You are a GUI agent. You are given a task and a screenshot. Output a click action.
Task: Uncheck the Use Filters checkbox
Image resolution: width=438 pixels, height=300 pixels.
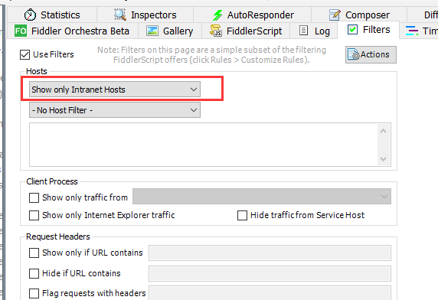[25, 54]
